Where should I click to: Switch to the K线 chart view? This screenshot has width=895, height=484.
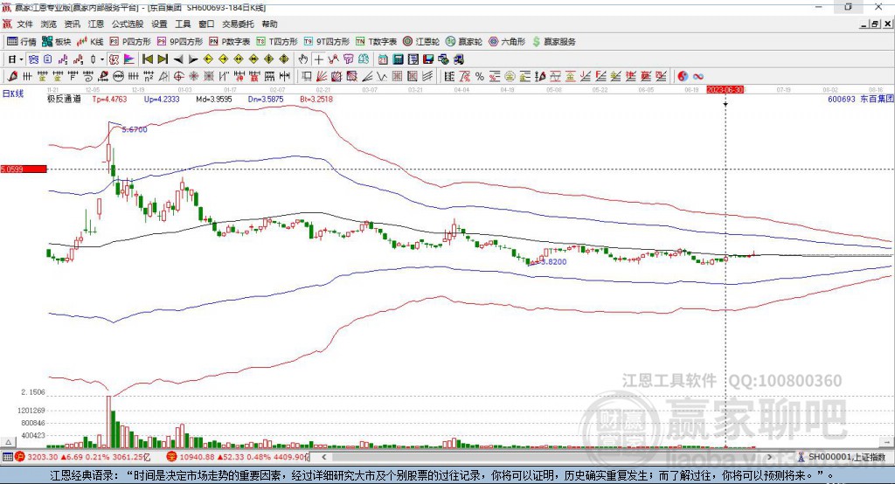click(x=90, y=42)
